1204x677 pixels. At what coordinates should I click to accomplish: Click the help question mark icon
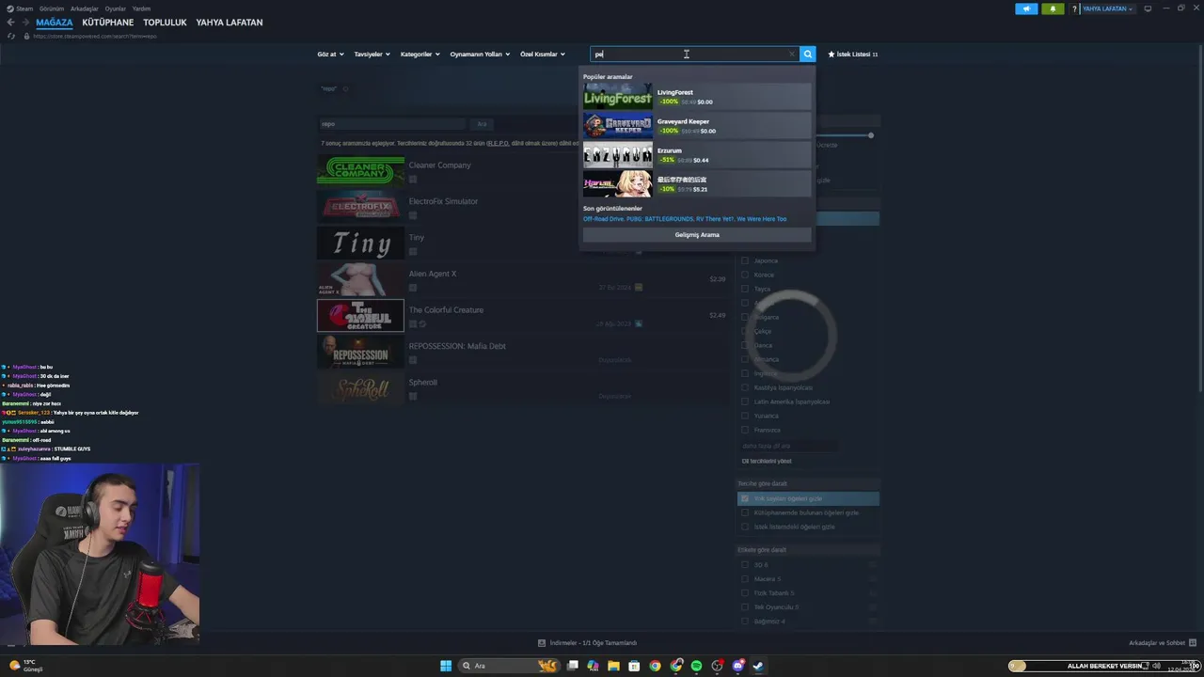pos(1074,8)
